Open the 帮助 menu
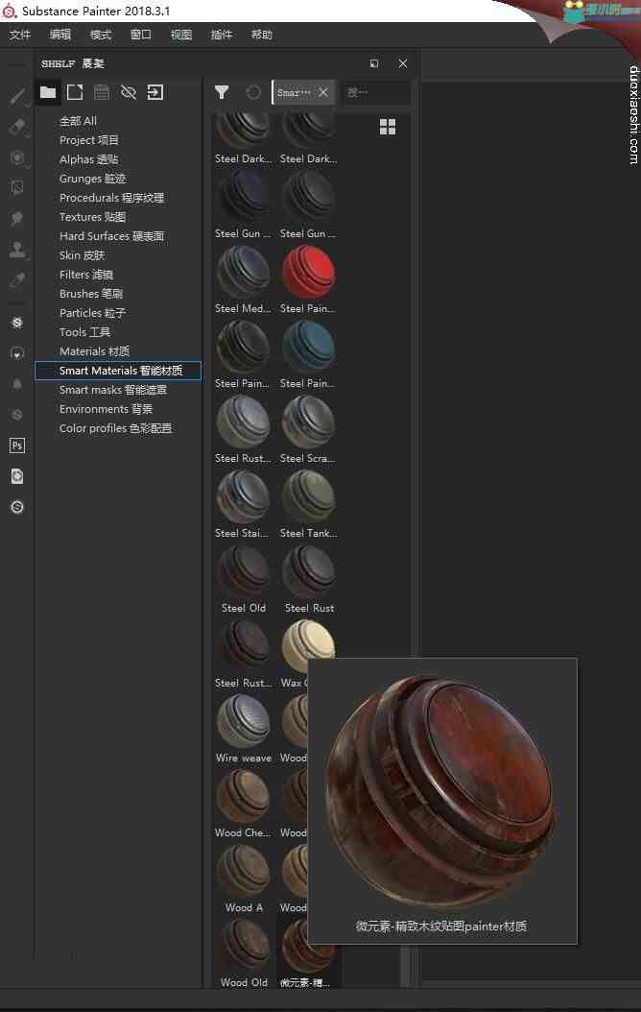 (262, 35)
